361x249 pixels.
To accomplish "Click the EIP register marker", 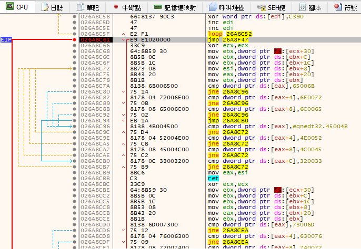I will pyautogui.click(x=6, y=39).
